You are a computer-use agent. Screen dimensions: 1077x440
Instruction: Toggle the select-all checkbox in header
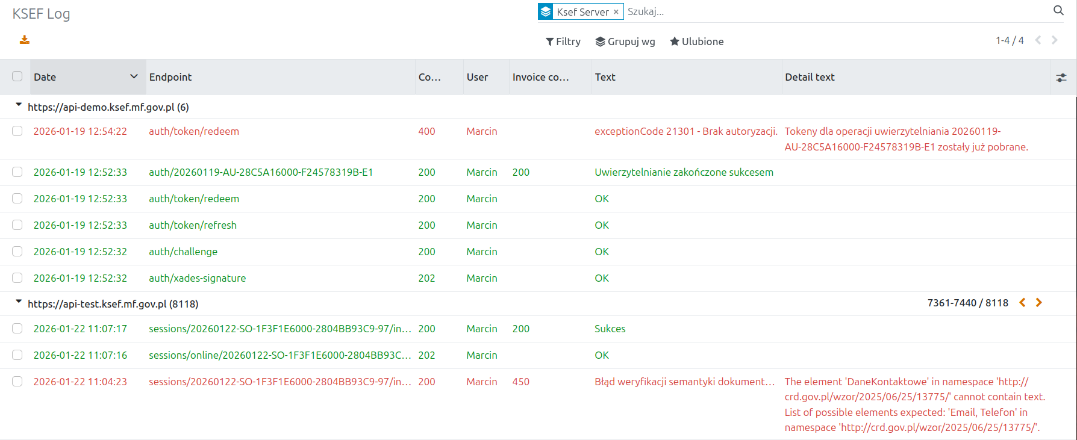pyautogui.click(x=17, y=76)
